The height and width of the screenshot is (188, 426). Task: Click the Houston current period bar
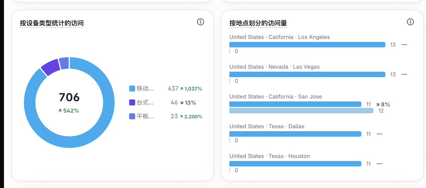[295, 164]
